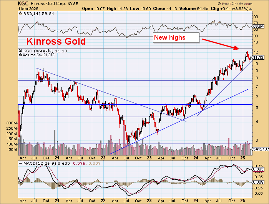Click the RSI(14) 59.84 legend label

tap(38, 14)
